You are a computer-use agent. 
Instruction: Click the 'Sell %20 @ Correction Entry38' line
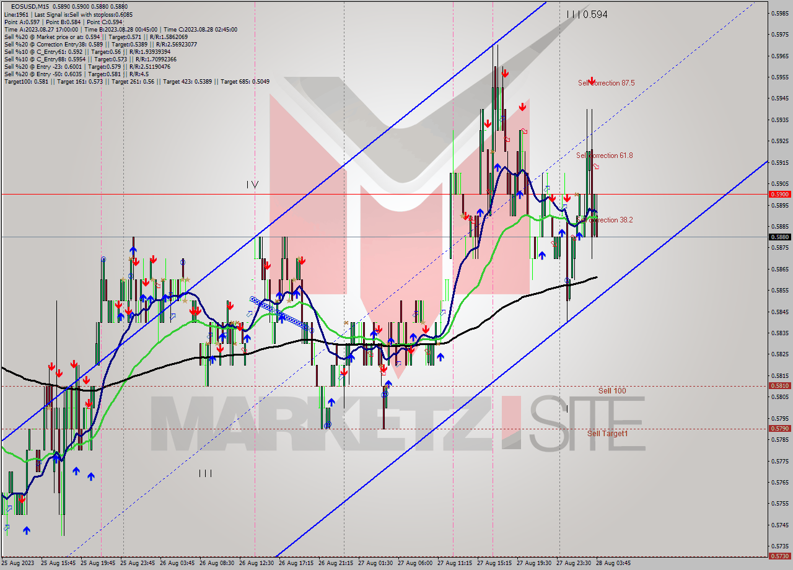pyautogui.click(x=101, y=44)
